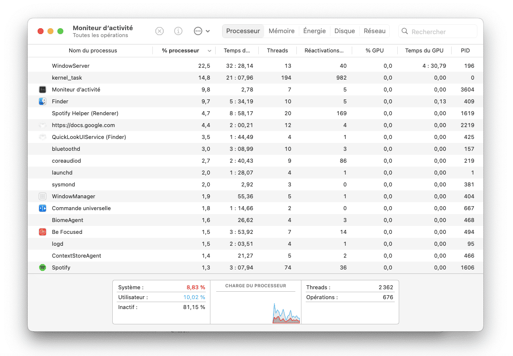Screen dimensions: 513x356
Task: Click the Be Focused process name
Action: [67, 232]
